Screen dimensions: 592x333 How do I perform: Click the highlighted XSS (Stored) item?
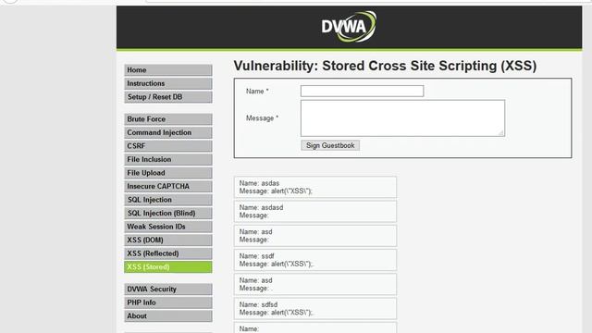click(168, 267)
